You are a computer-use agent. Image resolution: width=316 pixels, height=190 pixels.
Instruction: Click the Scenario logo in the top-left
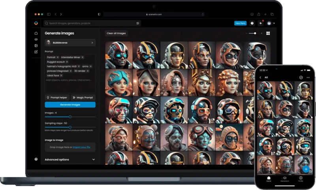(36, 23)
